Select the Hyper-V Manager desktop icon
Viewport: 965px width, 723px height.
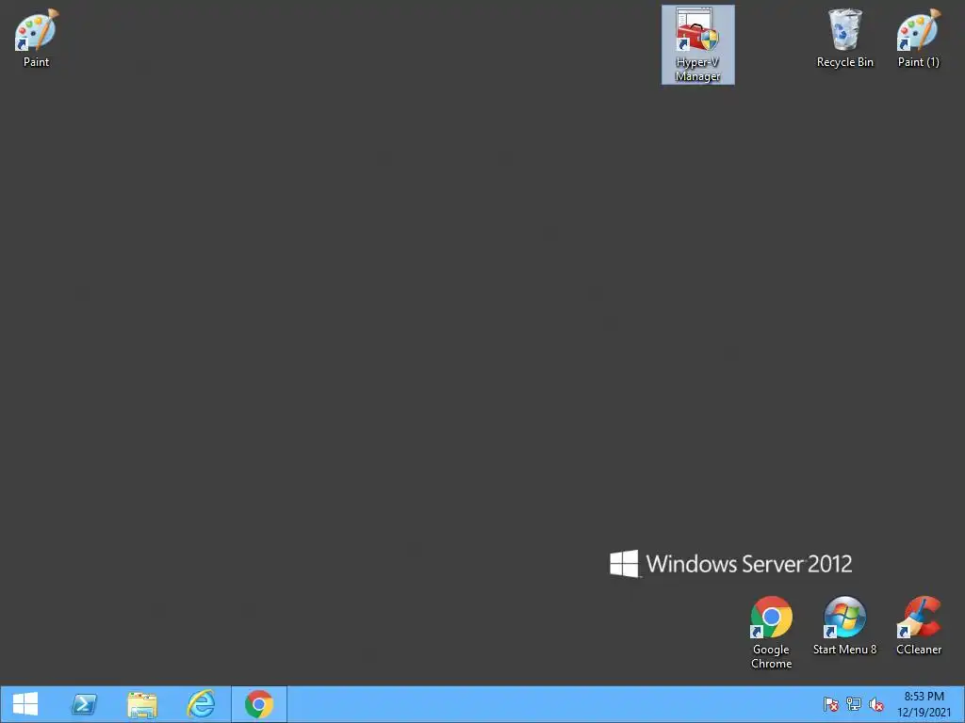point(698,45)
